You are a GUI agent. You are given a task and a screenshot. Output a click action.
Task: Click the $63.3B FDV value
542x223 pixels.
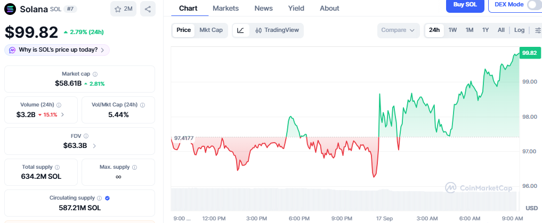point(75,146)
